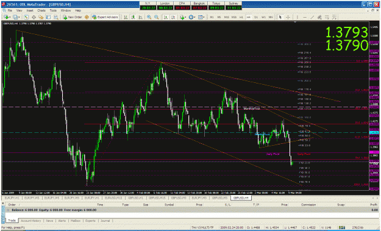
Task: Sort trades by the Profit column
Action: [373, 205]
